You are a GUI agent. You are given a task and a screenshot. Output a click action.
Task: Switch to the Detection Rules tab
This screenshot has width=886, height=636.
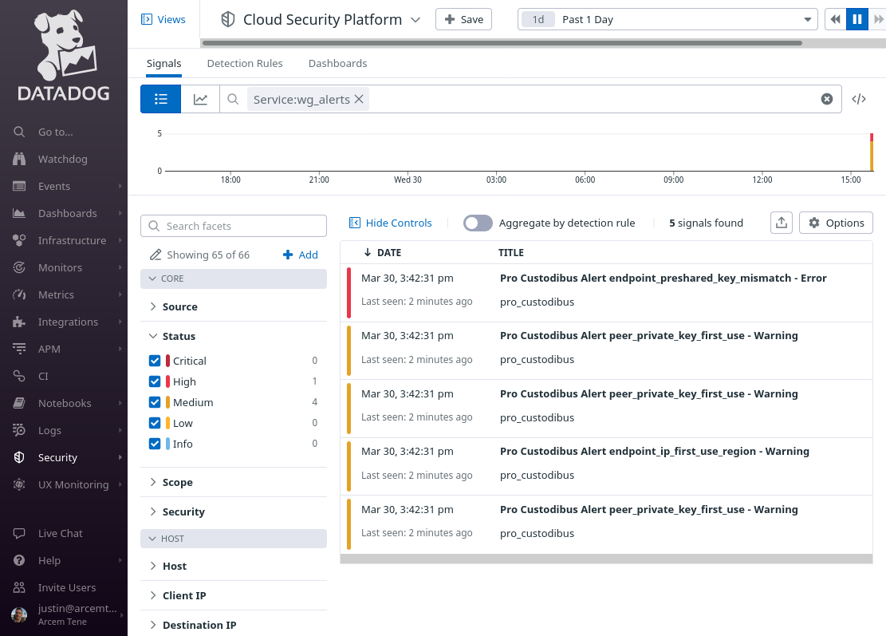(245, 63)
